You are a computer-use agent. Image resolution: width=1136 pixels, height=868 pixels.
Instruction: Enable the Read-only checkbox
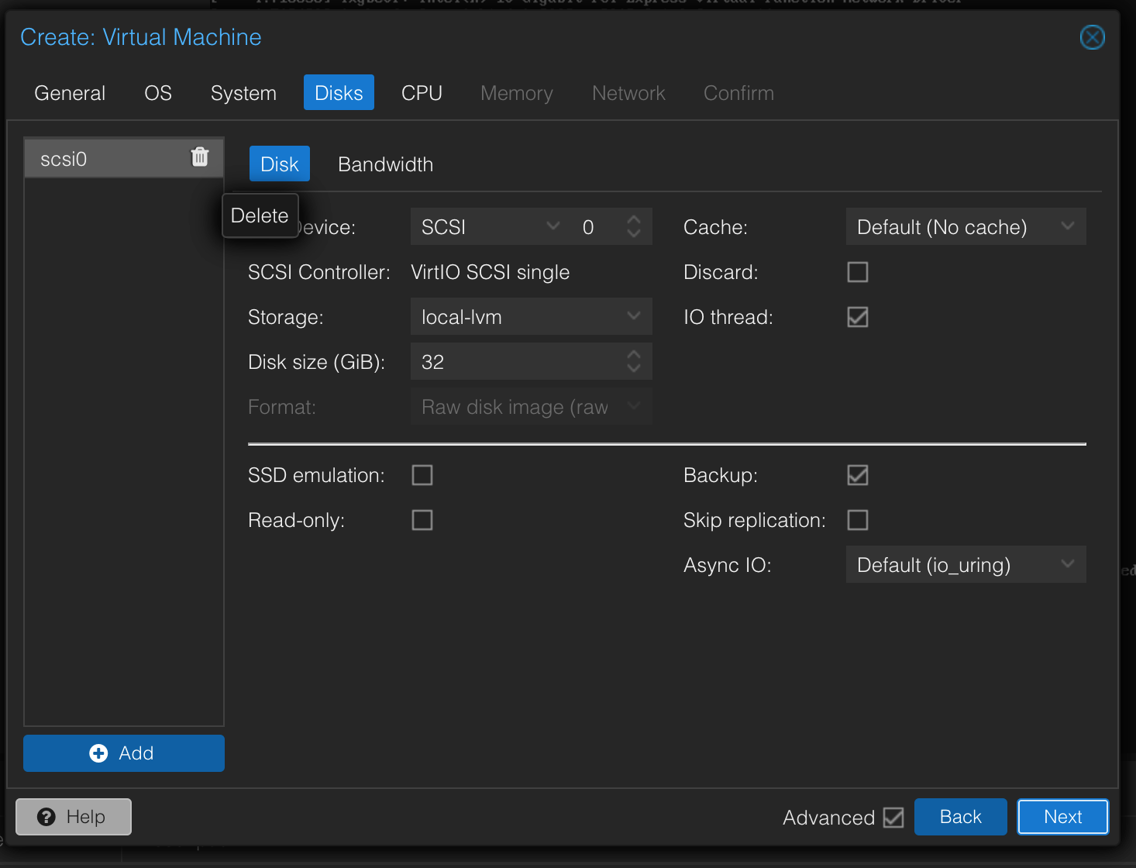click(x=422, y=520)
